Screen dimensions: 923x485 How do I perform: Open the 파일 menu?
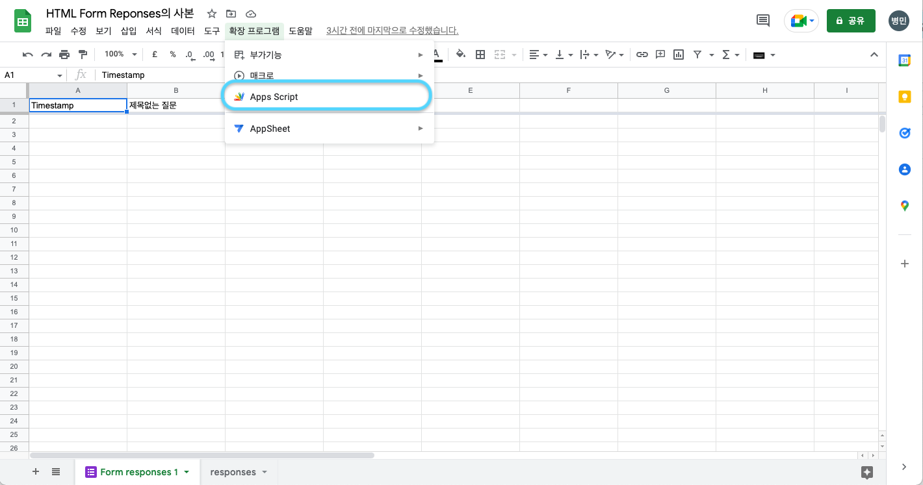[x=53, y=31]
